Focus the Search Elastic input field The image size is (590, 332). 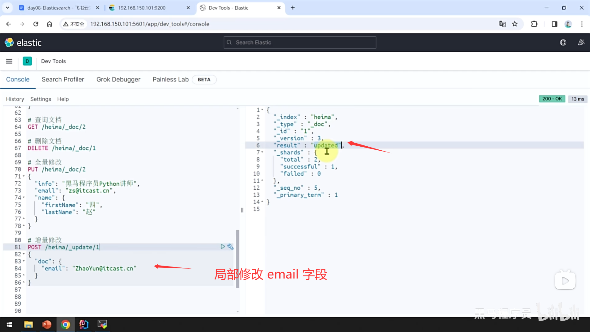pyautogui.click(x=300, y=42)
